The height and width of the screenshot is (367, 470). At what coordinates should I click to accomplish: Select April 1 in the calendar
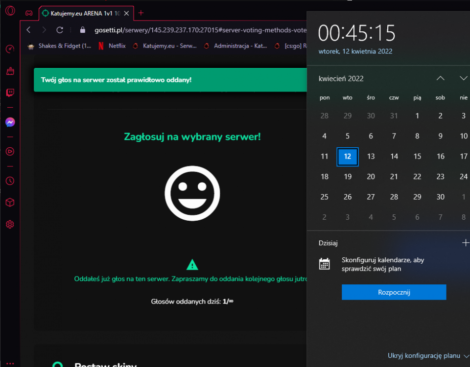tap(417, 115)
